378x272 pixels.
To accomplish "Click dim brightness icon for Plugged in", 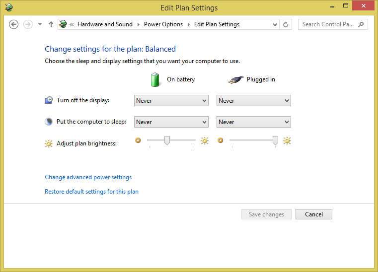I will coord(221,140).
